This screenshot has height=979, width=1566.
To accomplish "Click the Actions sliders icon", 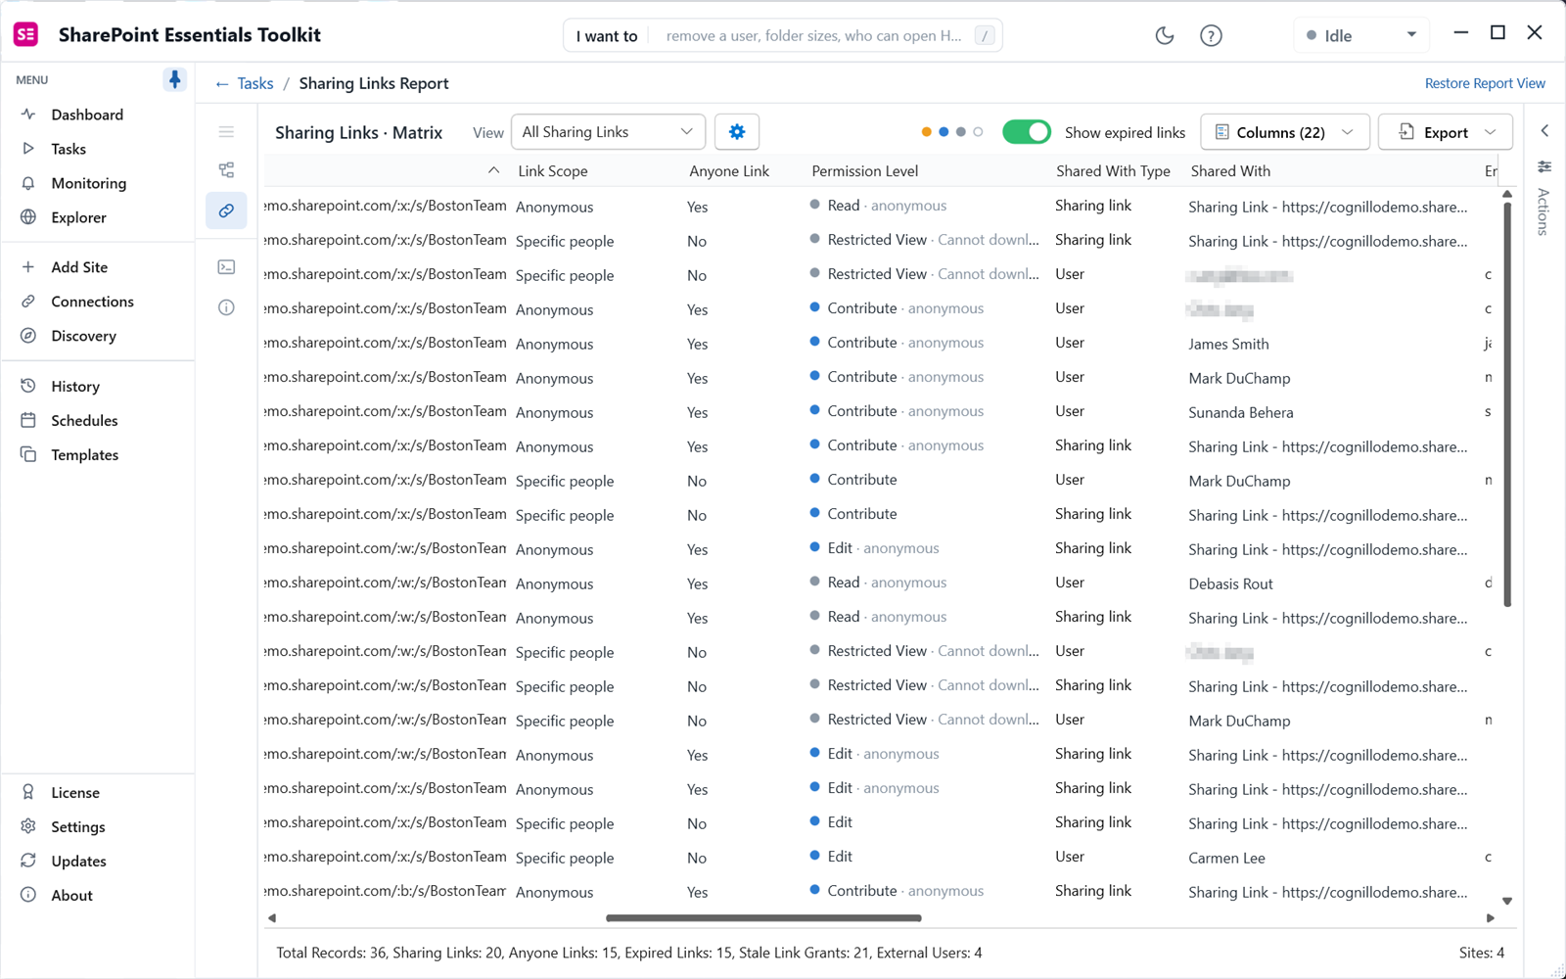I will 1544,166.
